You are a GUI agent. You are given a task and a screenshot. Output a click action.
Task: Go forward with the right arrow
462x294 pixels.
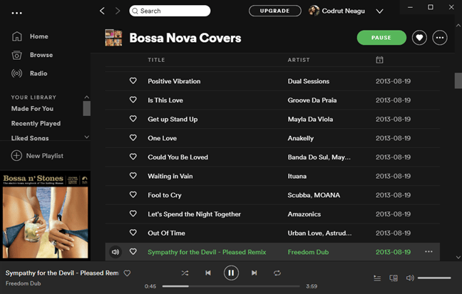click(118, 11)
